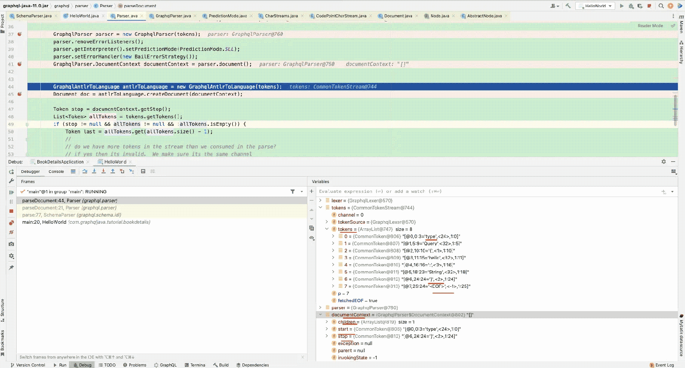Click the green Run icon in top toolbar
This screenshot has height=368, width=685.
(622, 6)
